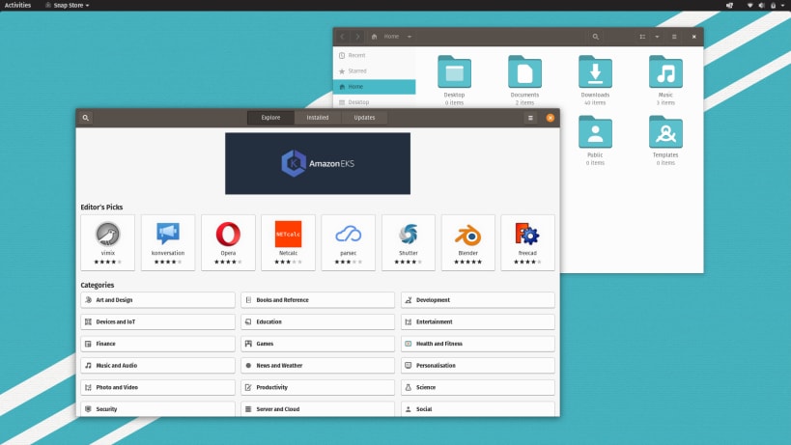Open the Productivity category
791x445 pixels.
318,387
